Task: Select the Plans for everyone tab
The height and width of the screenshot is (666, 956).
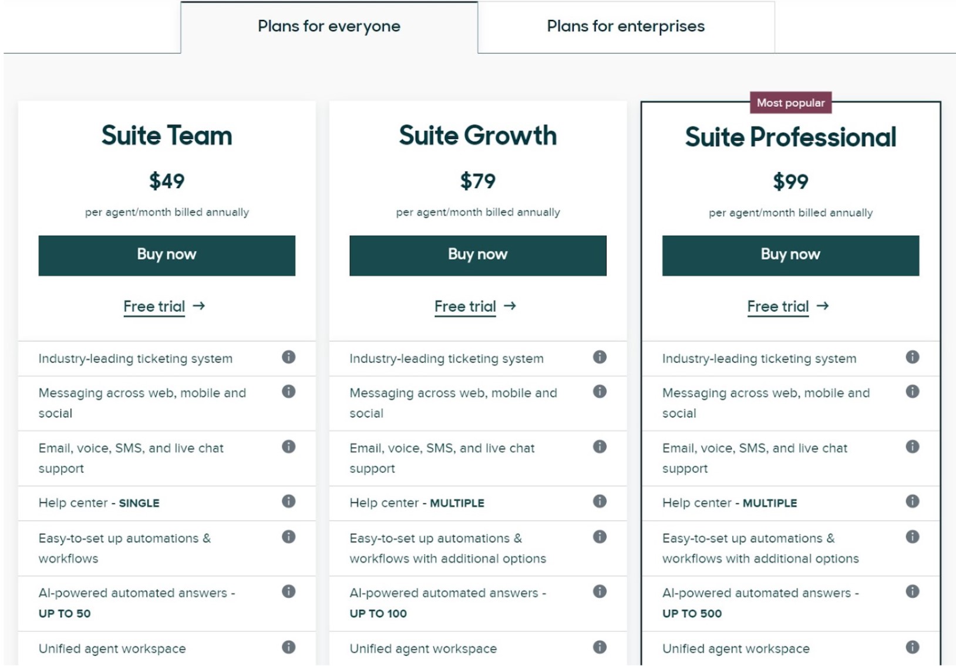Action: click(329, 27)
